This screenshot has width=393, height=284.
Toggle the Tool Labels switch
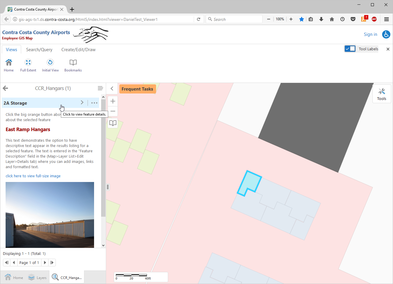point(350,49)
